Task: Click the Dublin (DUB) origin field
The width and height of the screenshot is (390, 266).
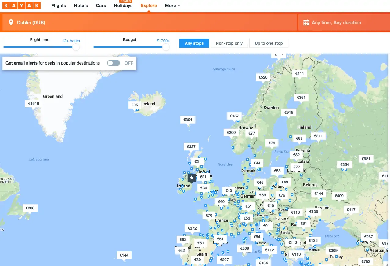Action: 150,23
